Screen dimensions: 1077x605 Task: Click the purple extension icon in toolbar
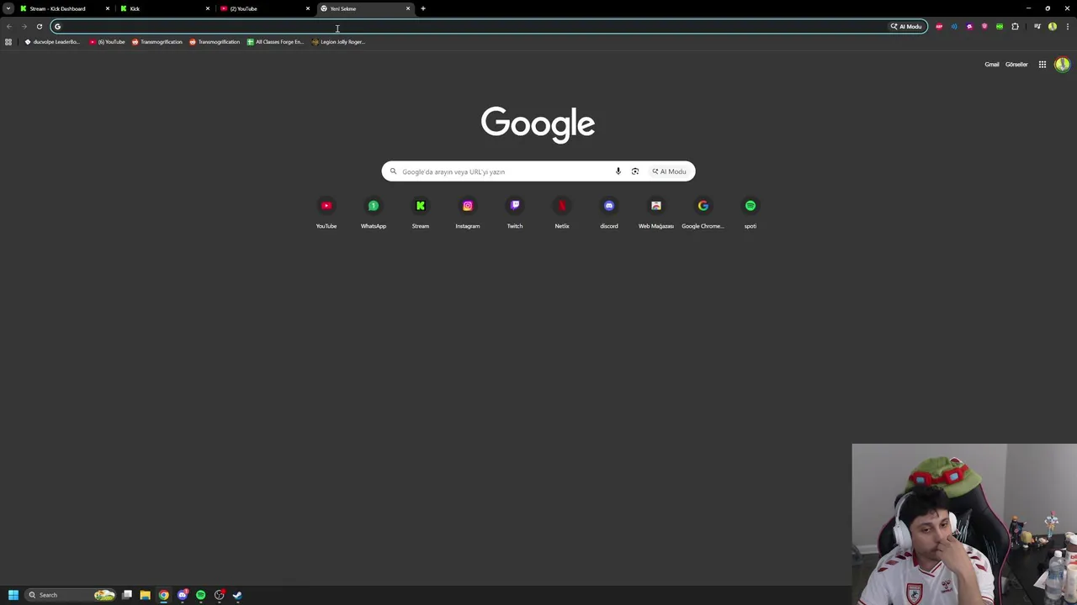[x=969, y=26]
